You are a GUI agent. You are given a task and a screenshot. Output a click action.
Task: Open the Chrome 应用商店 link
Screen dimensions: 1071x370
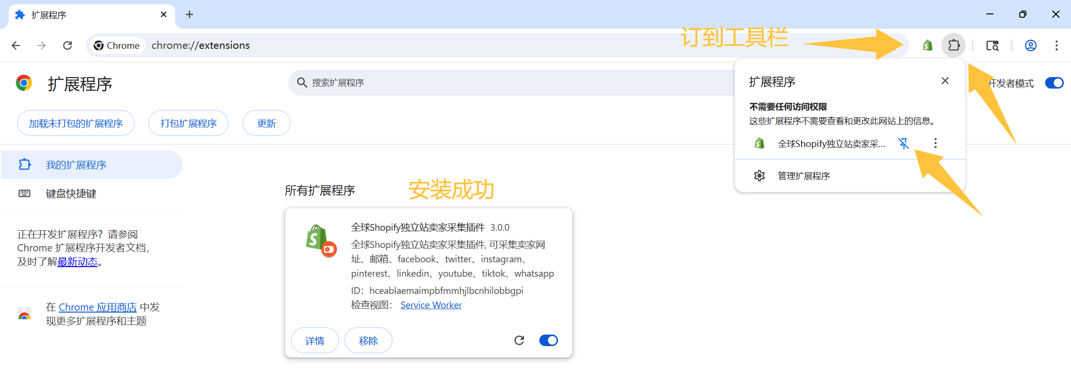[98, 307]
